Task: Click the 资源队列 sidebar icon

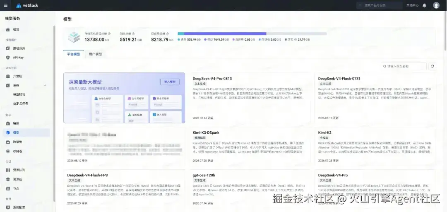Action: pos(8,170)
